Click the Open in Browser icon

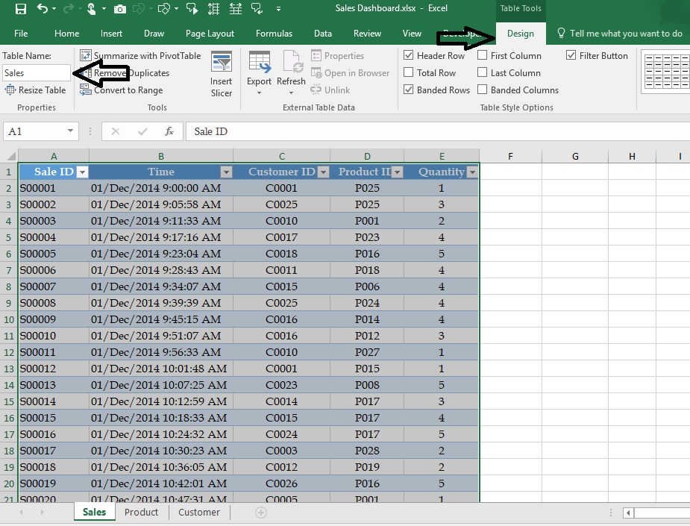(x=316, y=72)
